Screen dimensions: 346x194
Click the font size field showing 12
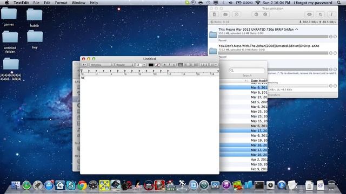[138, 65]
